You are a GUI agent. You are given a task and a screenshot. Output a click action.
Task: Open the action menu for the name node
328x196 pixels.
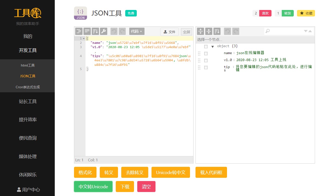coord(206,53)
